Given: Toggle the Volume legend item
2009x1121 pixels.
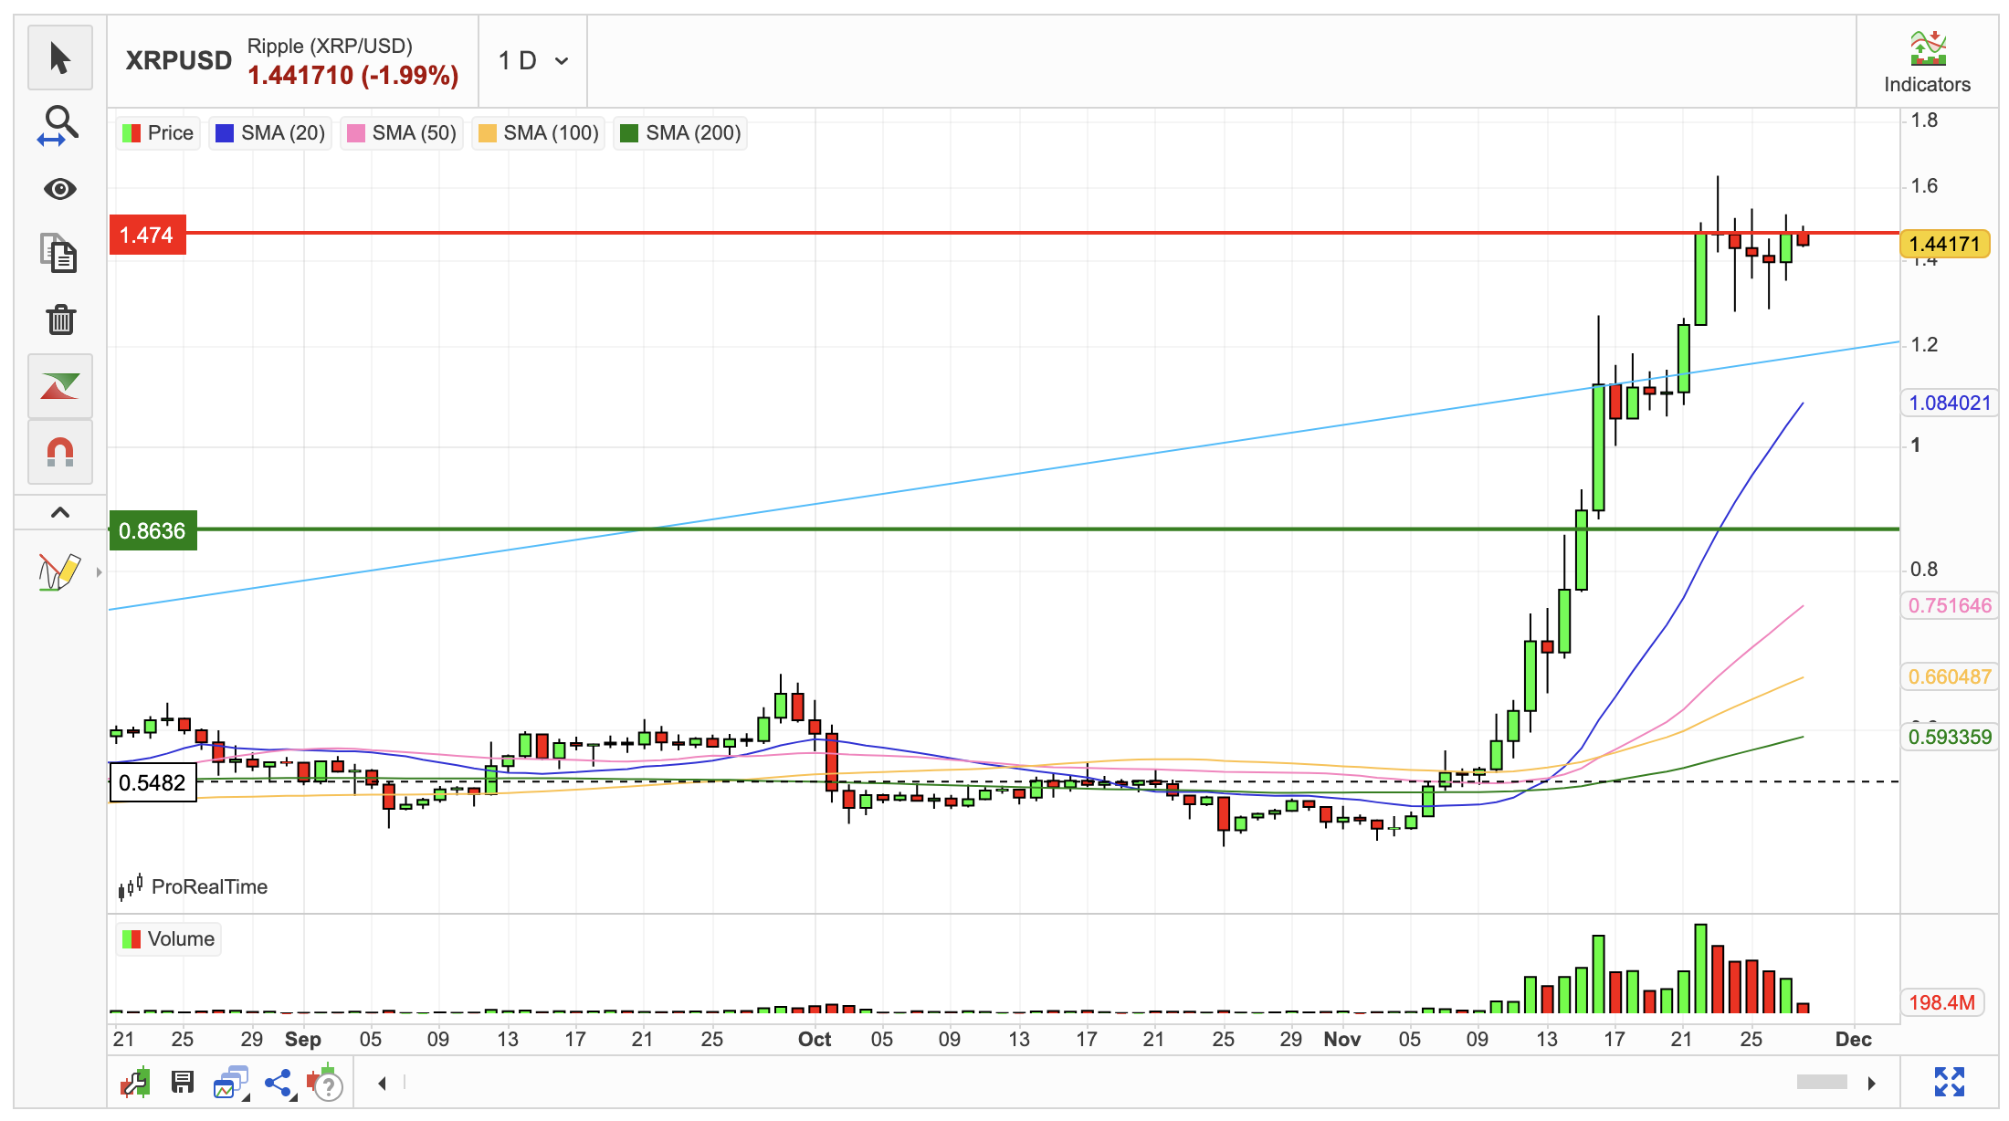Looking at the screenshot, I should [x=169, y=939].
